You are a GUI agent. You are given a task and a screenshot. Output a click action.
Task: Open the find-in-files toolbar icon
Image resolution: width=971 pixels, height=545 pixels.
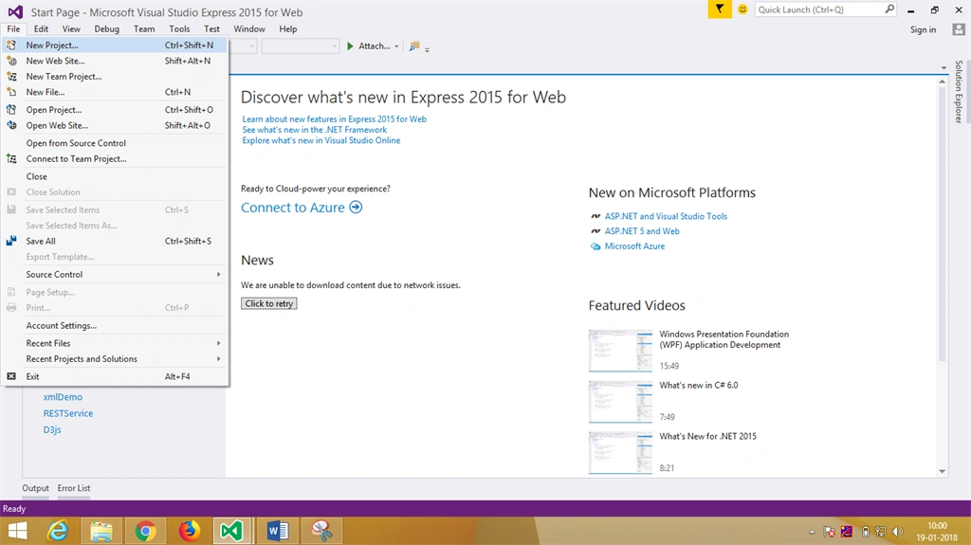pos(414,45)
